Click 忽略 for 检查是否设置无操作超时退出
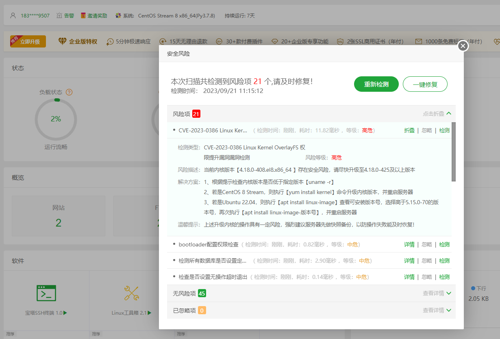 click(x=427, y=277)
